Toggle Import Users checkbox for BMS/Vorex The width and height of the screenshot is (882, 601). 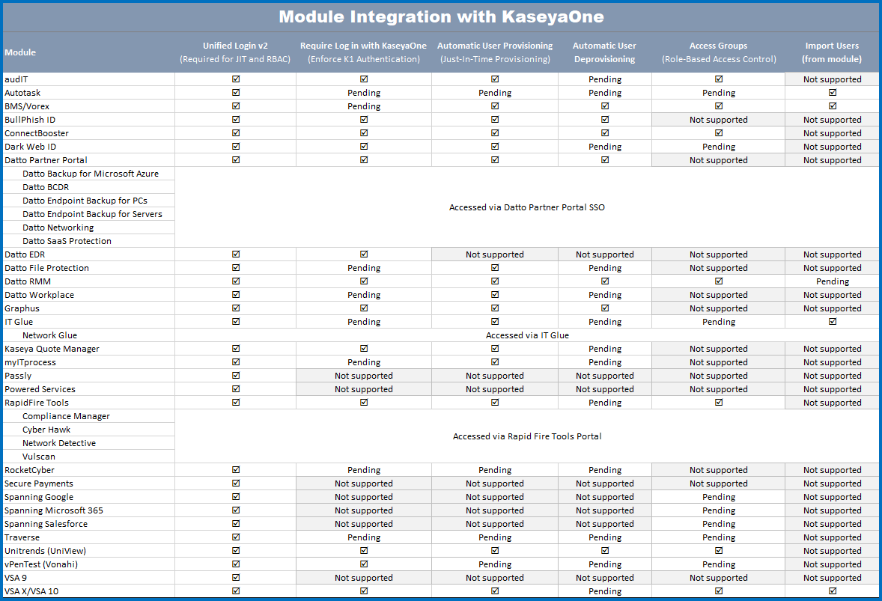coord(832,106)
